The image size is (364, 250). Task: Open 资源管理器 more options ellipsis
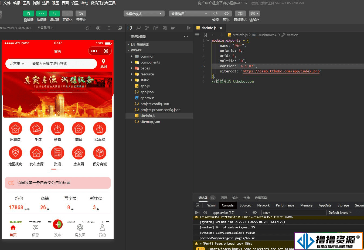pos(186,36)
